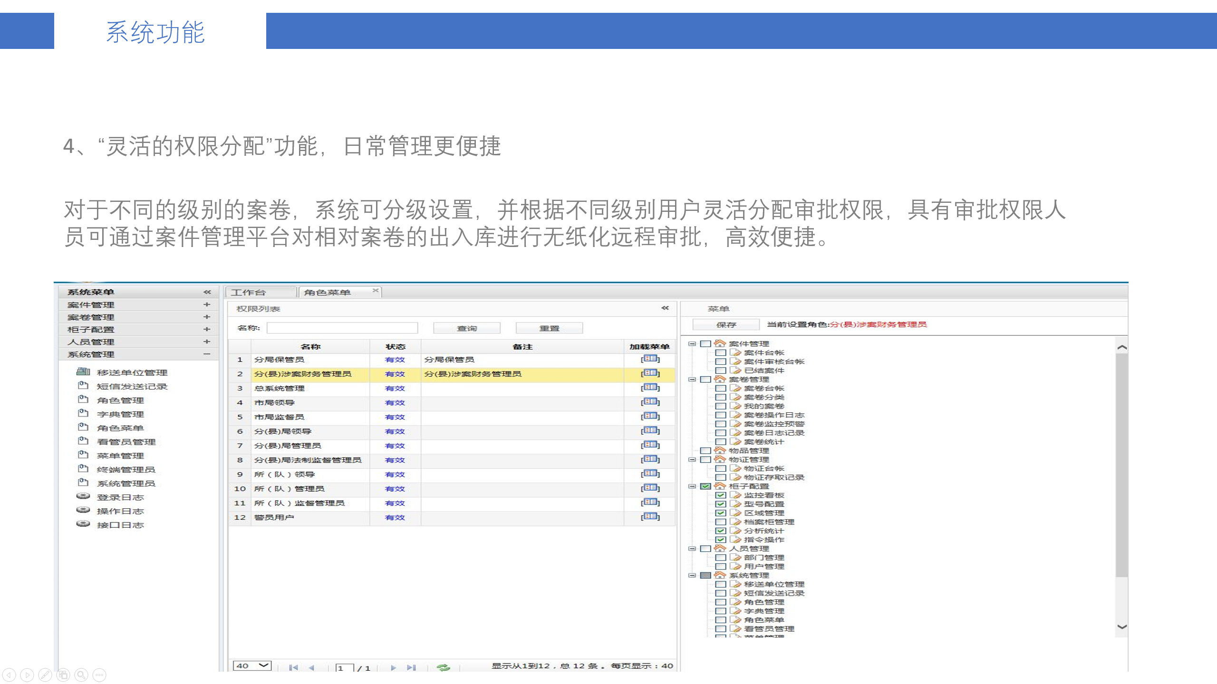Viewport: 1217px width, 684px height.
Task: Expand the 案件管理 sidebar section
Action: click(x=206, y=304)
